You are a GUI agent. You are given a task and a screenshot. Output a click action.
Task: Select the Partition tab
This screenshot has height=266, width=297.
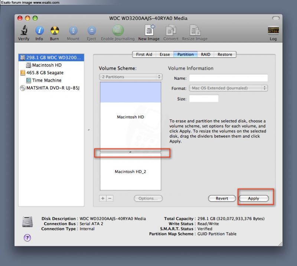click(185, 55)
